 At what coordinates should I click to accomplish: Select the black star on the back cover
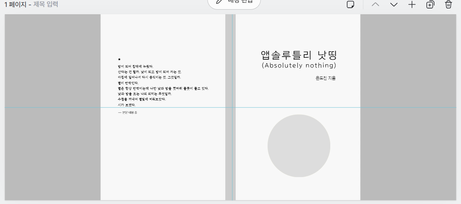pyautogui.click(x=119, y=59)
